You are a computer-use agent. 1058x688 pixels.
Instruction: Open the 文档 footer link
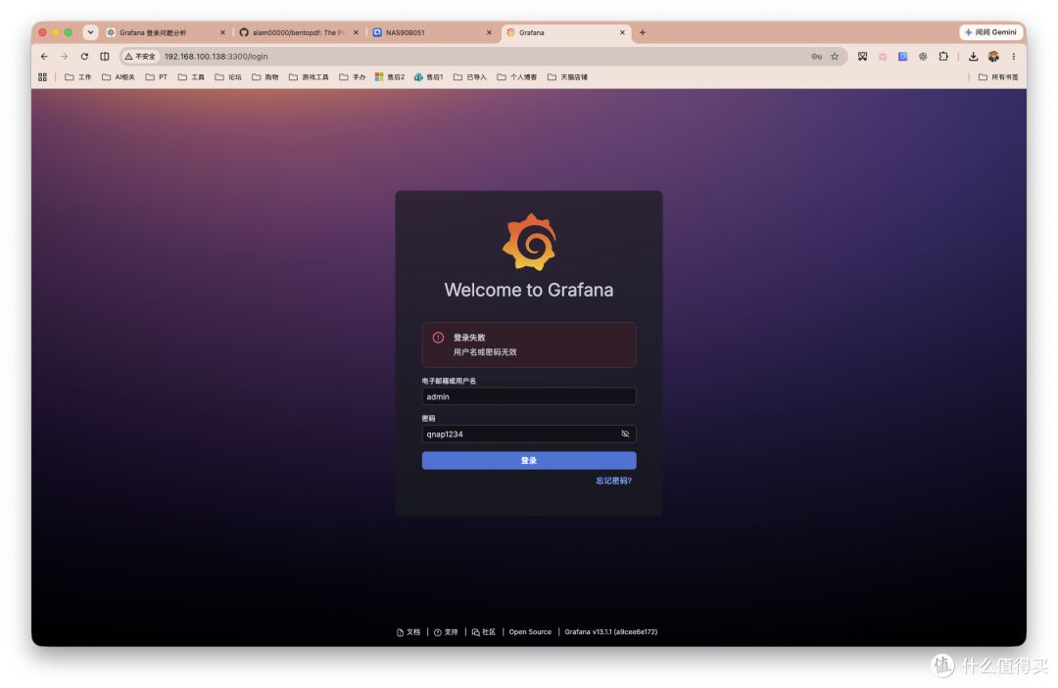coord(409,632)
